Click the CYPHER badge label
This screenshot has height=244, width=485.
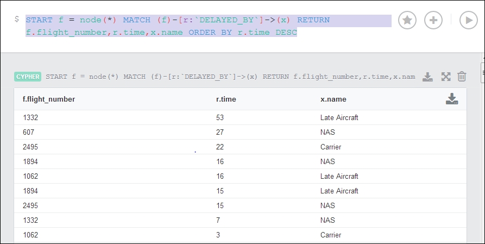(x=28, y=77)
